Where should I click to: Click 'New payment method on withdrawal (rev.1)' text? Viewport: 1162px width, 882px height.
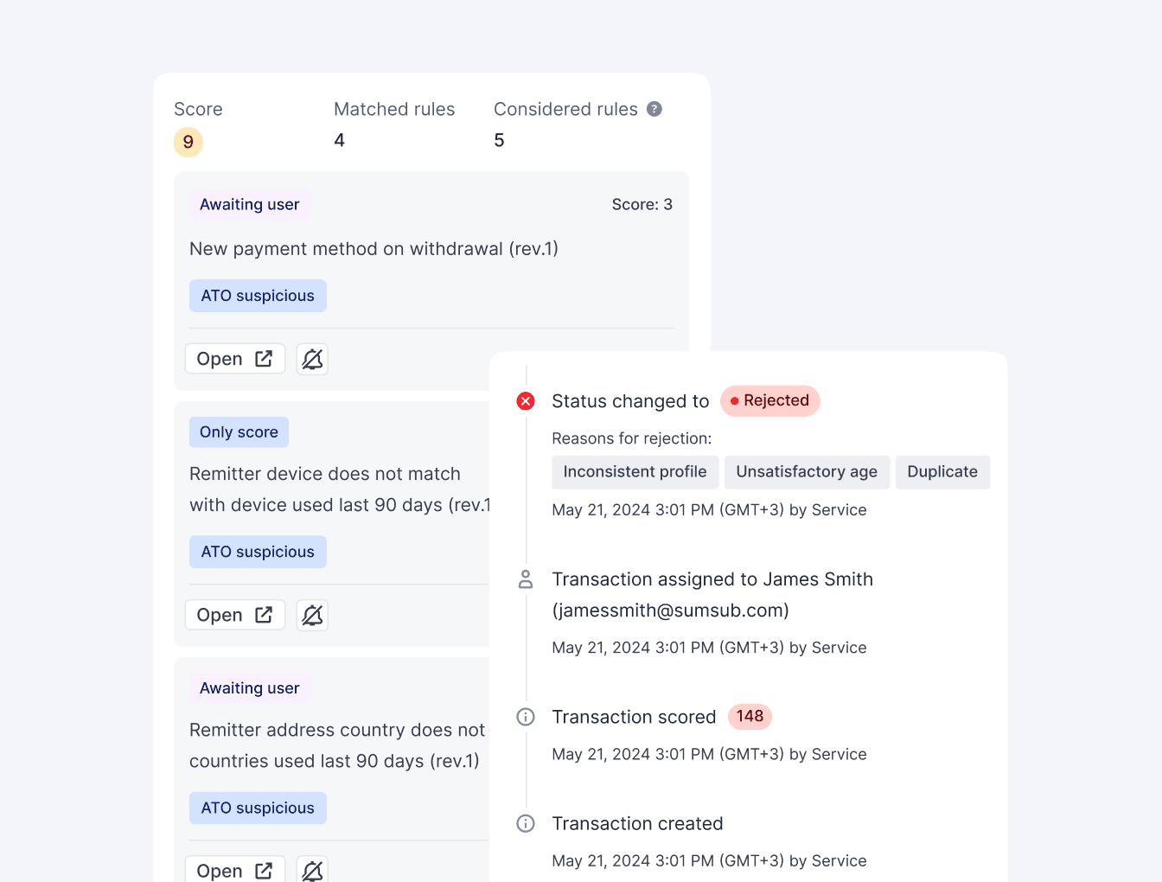coord(373,249)
